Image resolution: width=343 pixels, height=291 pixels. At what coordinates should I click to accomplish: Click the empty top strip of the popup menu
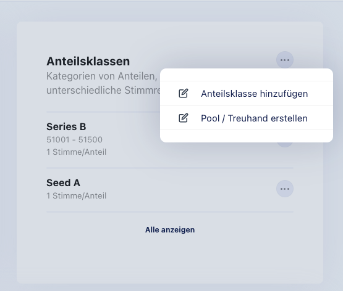(x=247, y=75)
